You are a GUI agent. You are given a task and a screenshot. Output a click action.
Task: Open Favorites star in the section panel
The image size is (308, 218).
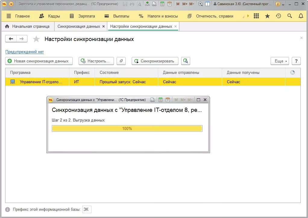click(267, 16)
